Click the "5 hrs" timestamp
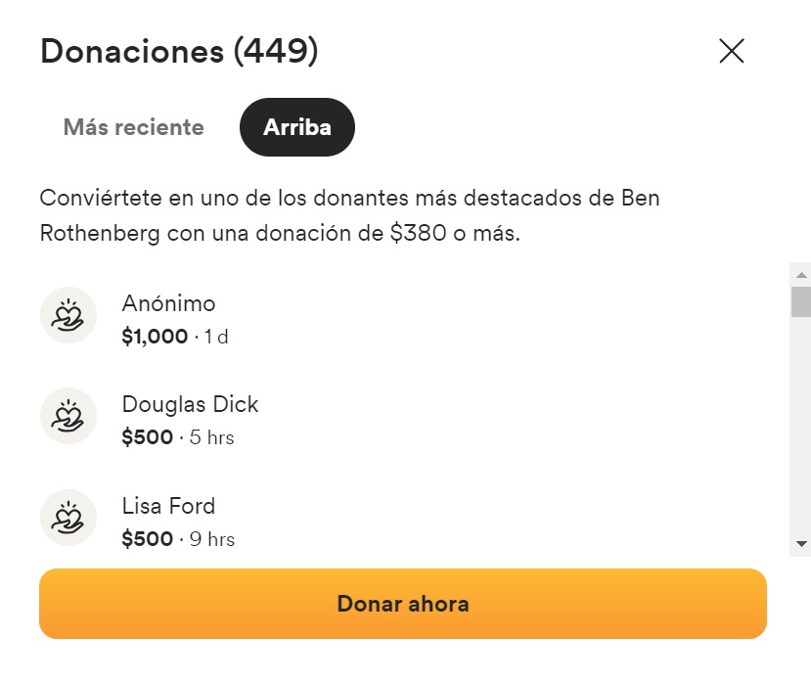Screen dimensions: 811x683 [x=209, y=437]
